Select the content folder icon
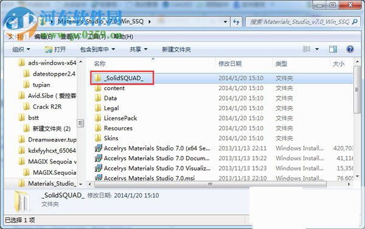 (98, 88)
